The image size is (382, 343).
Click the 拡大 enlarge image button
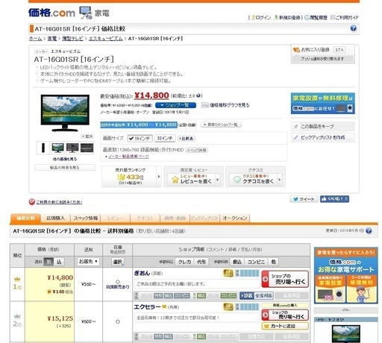87,136
